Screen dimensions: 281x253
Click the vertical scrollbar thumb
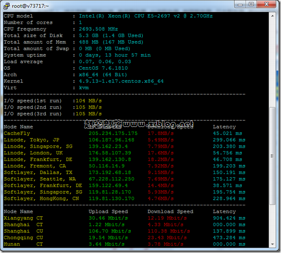[272, 156]
